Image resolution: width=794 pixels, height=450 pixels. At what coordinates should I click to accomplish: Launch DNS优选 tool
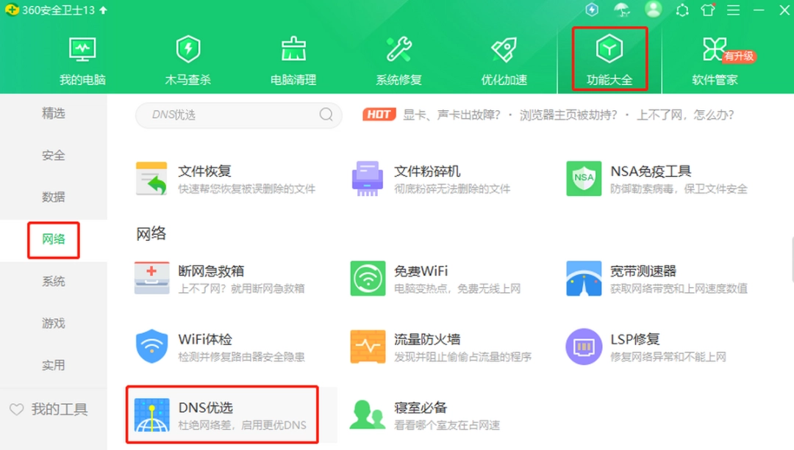(x=221, y=415)
